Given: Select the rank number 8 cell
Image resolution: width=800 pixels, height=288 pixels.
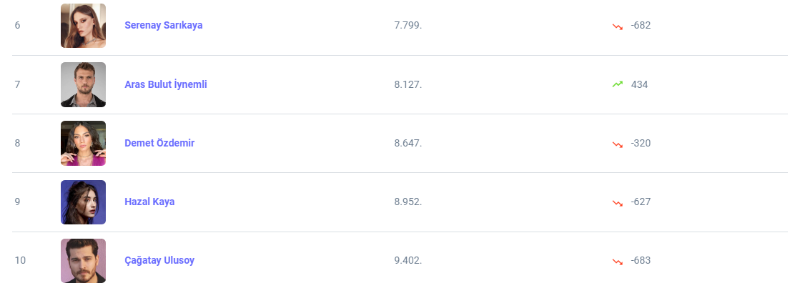Looking at the screenshot, I should 17,143.
